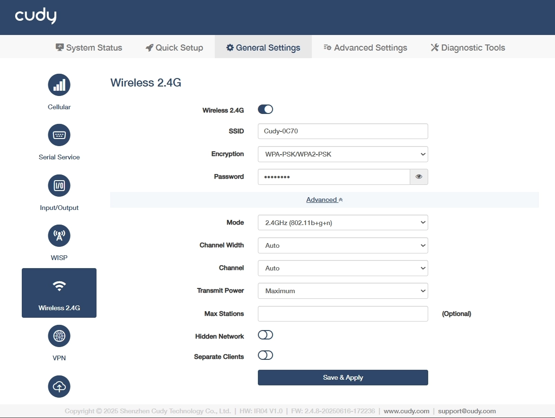Open the Channel Width dropdown
555x418 pixels.
click(x=343, y=245)
